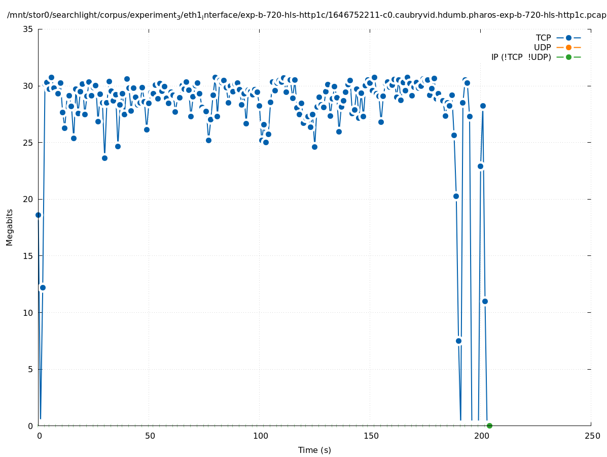Click the x-axis tick label 100
The image size is (607, 457).
pos(260,436)
